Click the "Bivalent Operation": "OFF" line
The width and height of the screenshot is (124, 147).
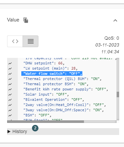click(54, 100)
